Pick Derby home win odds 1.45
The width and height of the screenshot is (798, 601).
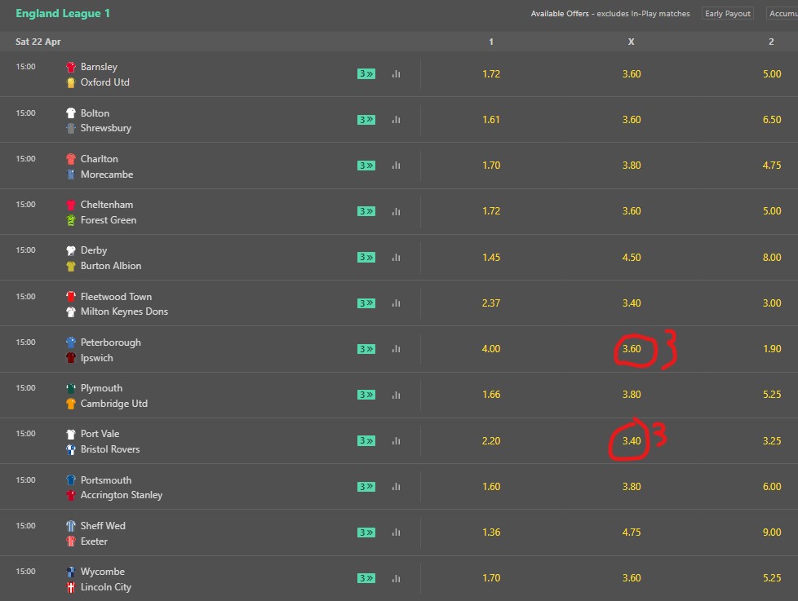(x=490, y=258)
